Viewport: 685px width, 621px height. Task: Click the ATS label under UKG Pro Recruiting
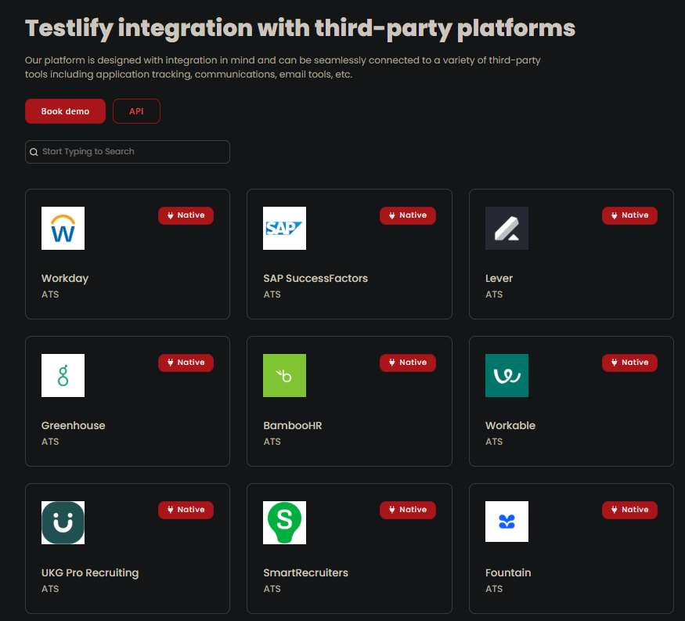coord(50,589)
